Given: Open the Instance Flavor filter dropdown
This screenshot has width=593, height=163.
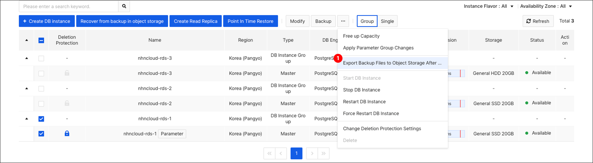Looking at the screenshot, I should point(489,6).
